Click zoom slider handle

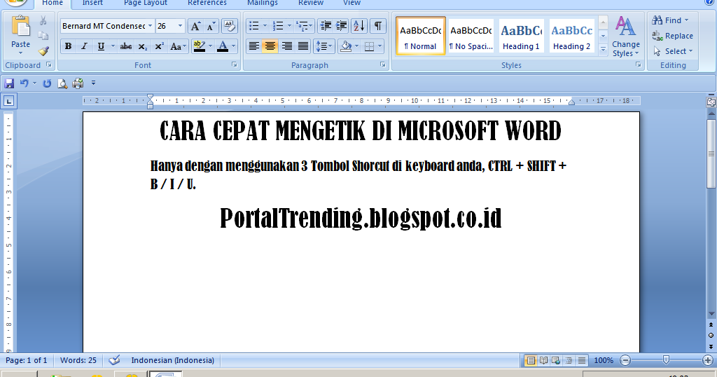click(x=667, y=360)
